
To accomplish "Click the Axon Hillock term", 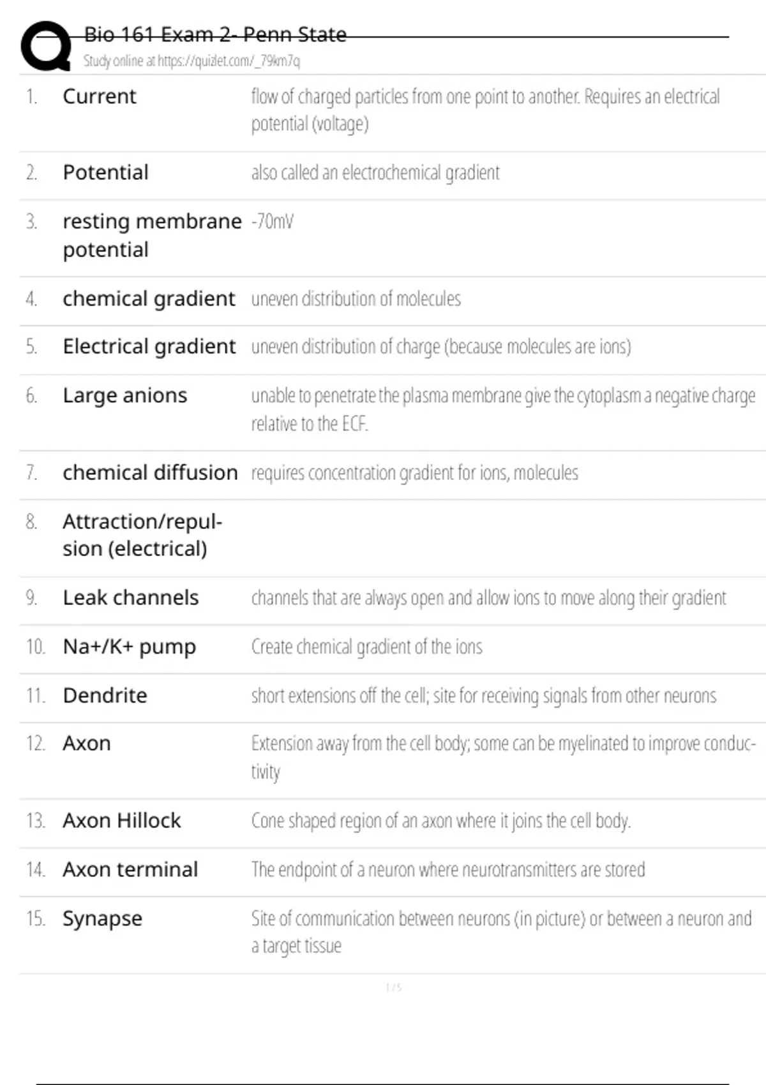I will click(x=121, y=821).
